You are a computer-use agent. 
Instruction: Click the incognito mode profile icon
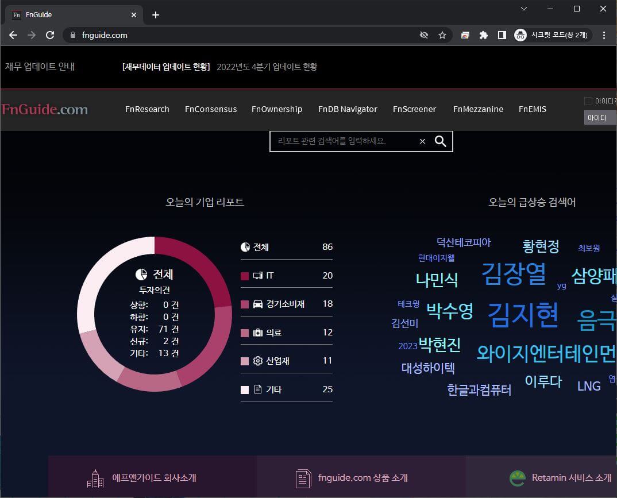[x=520, y=35]
